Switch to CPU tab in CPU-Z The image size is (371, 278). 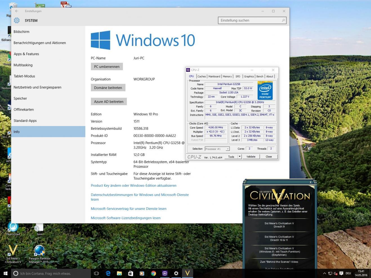191,76
